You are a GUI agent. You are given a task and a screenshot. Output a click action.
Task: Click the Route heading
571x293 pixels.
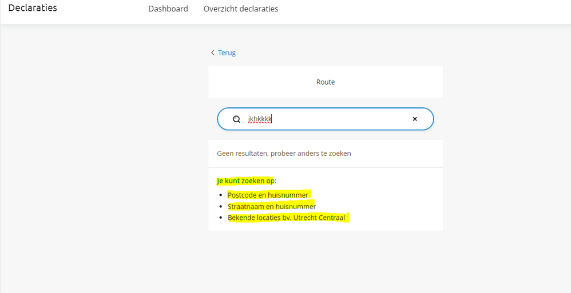[x=326, y=82]
